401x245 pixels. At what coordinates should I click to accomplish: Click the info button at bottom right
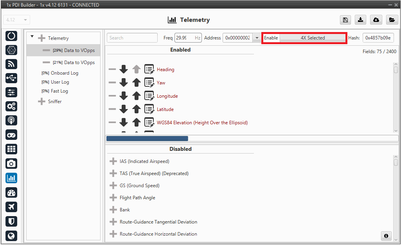[386, 236]
